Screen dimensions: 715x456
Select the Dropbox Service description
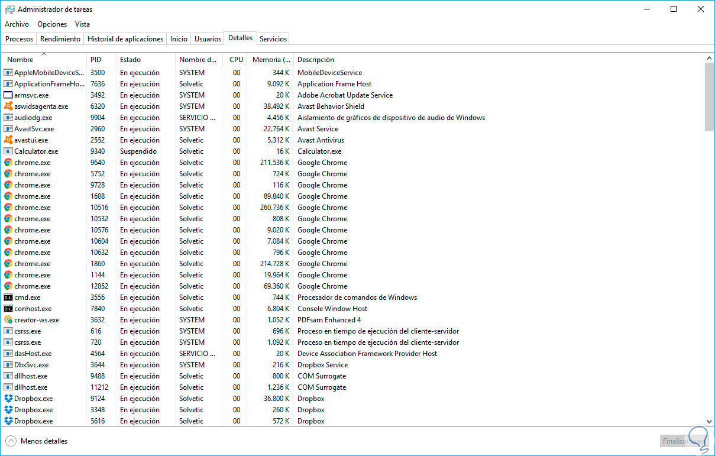[322, 365]
